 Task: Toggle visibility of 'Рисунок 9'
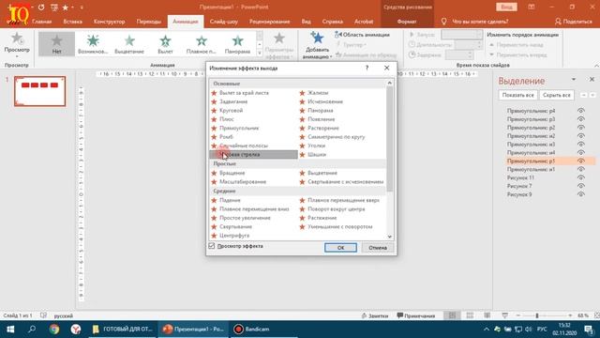click(581, 194)
